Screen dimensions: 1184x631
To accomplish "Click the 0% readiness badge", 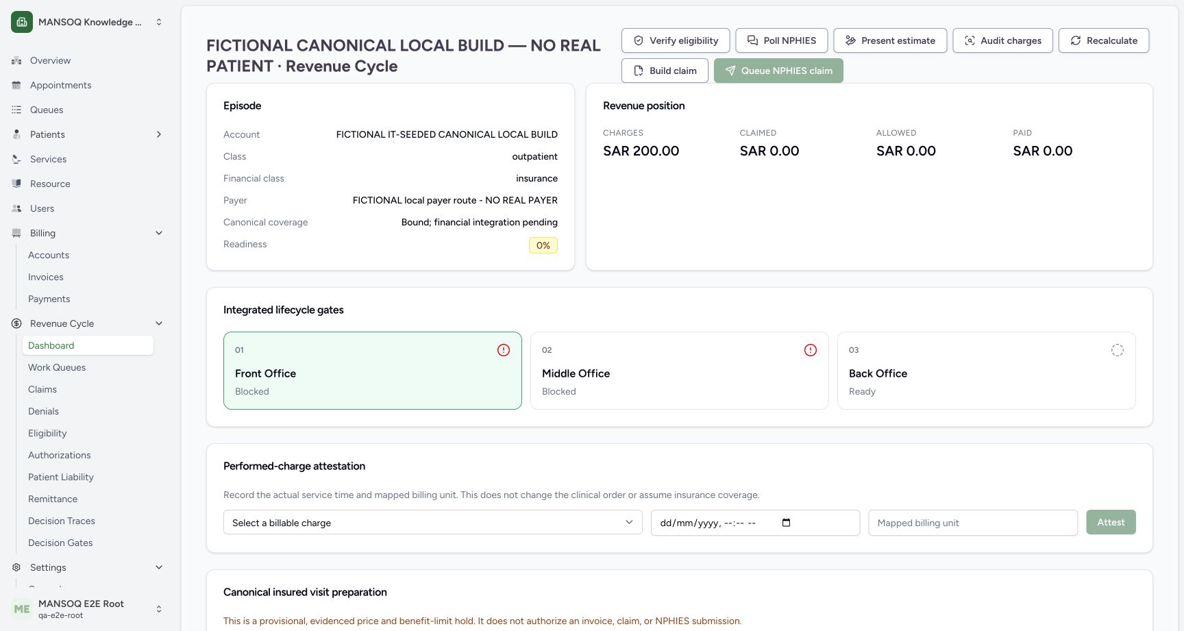I will point(543,245).
